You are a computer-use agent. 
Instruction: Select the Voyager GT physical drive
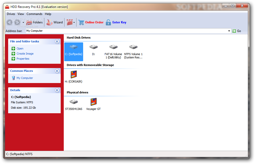click(x=94, y=104)
